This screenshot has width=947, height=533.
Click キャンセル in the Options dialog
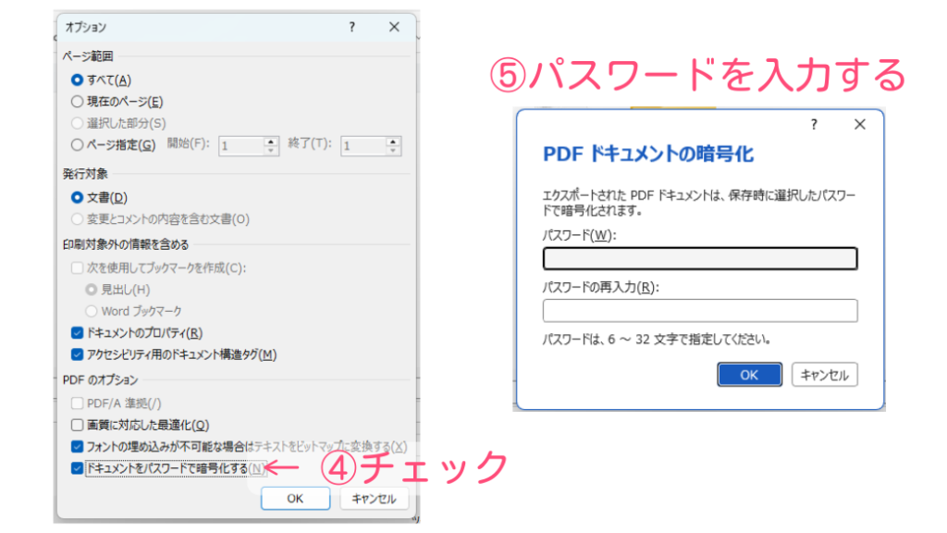click(374, 498)
